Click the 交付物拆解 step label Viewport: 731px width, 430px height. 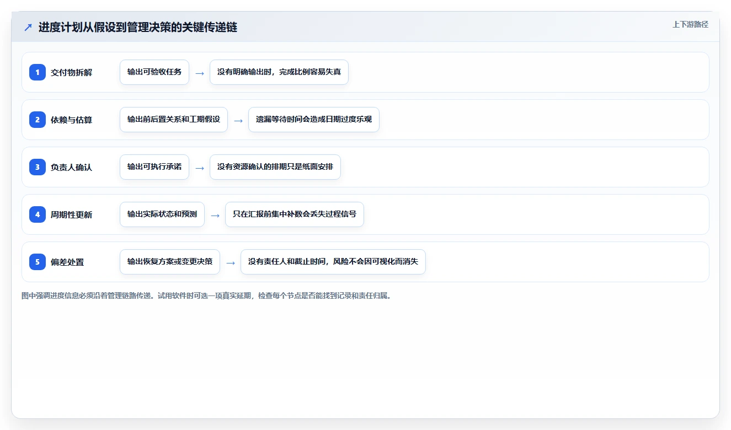point(71,72)
